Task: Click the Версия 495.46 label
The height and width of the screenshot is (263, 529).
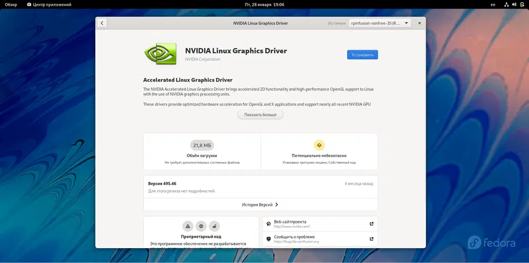Action: pos(162,184)
